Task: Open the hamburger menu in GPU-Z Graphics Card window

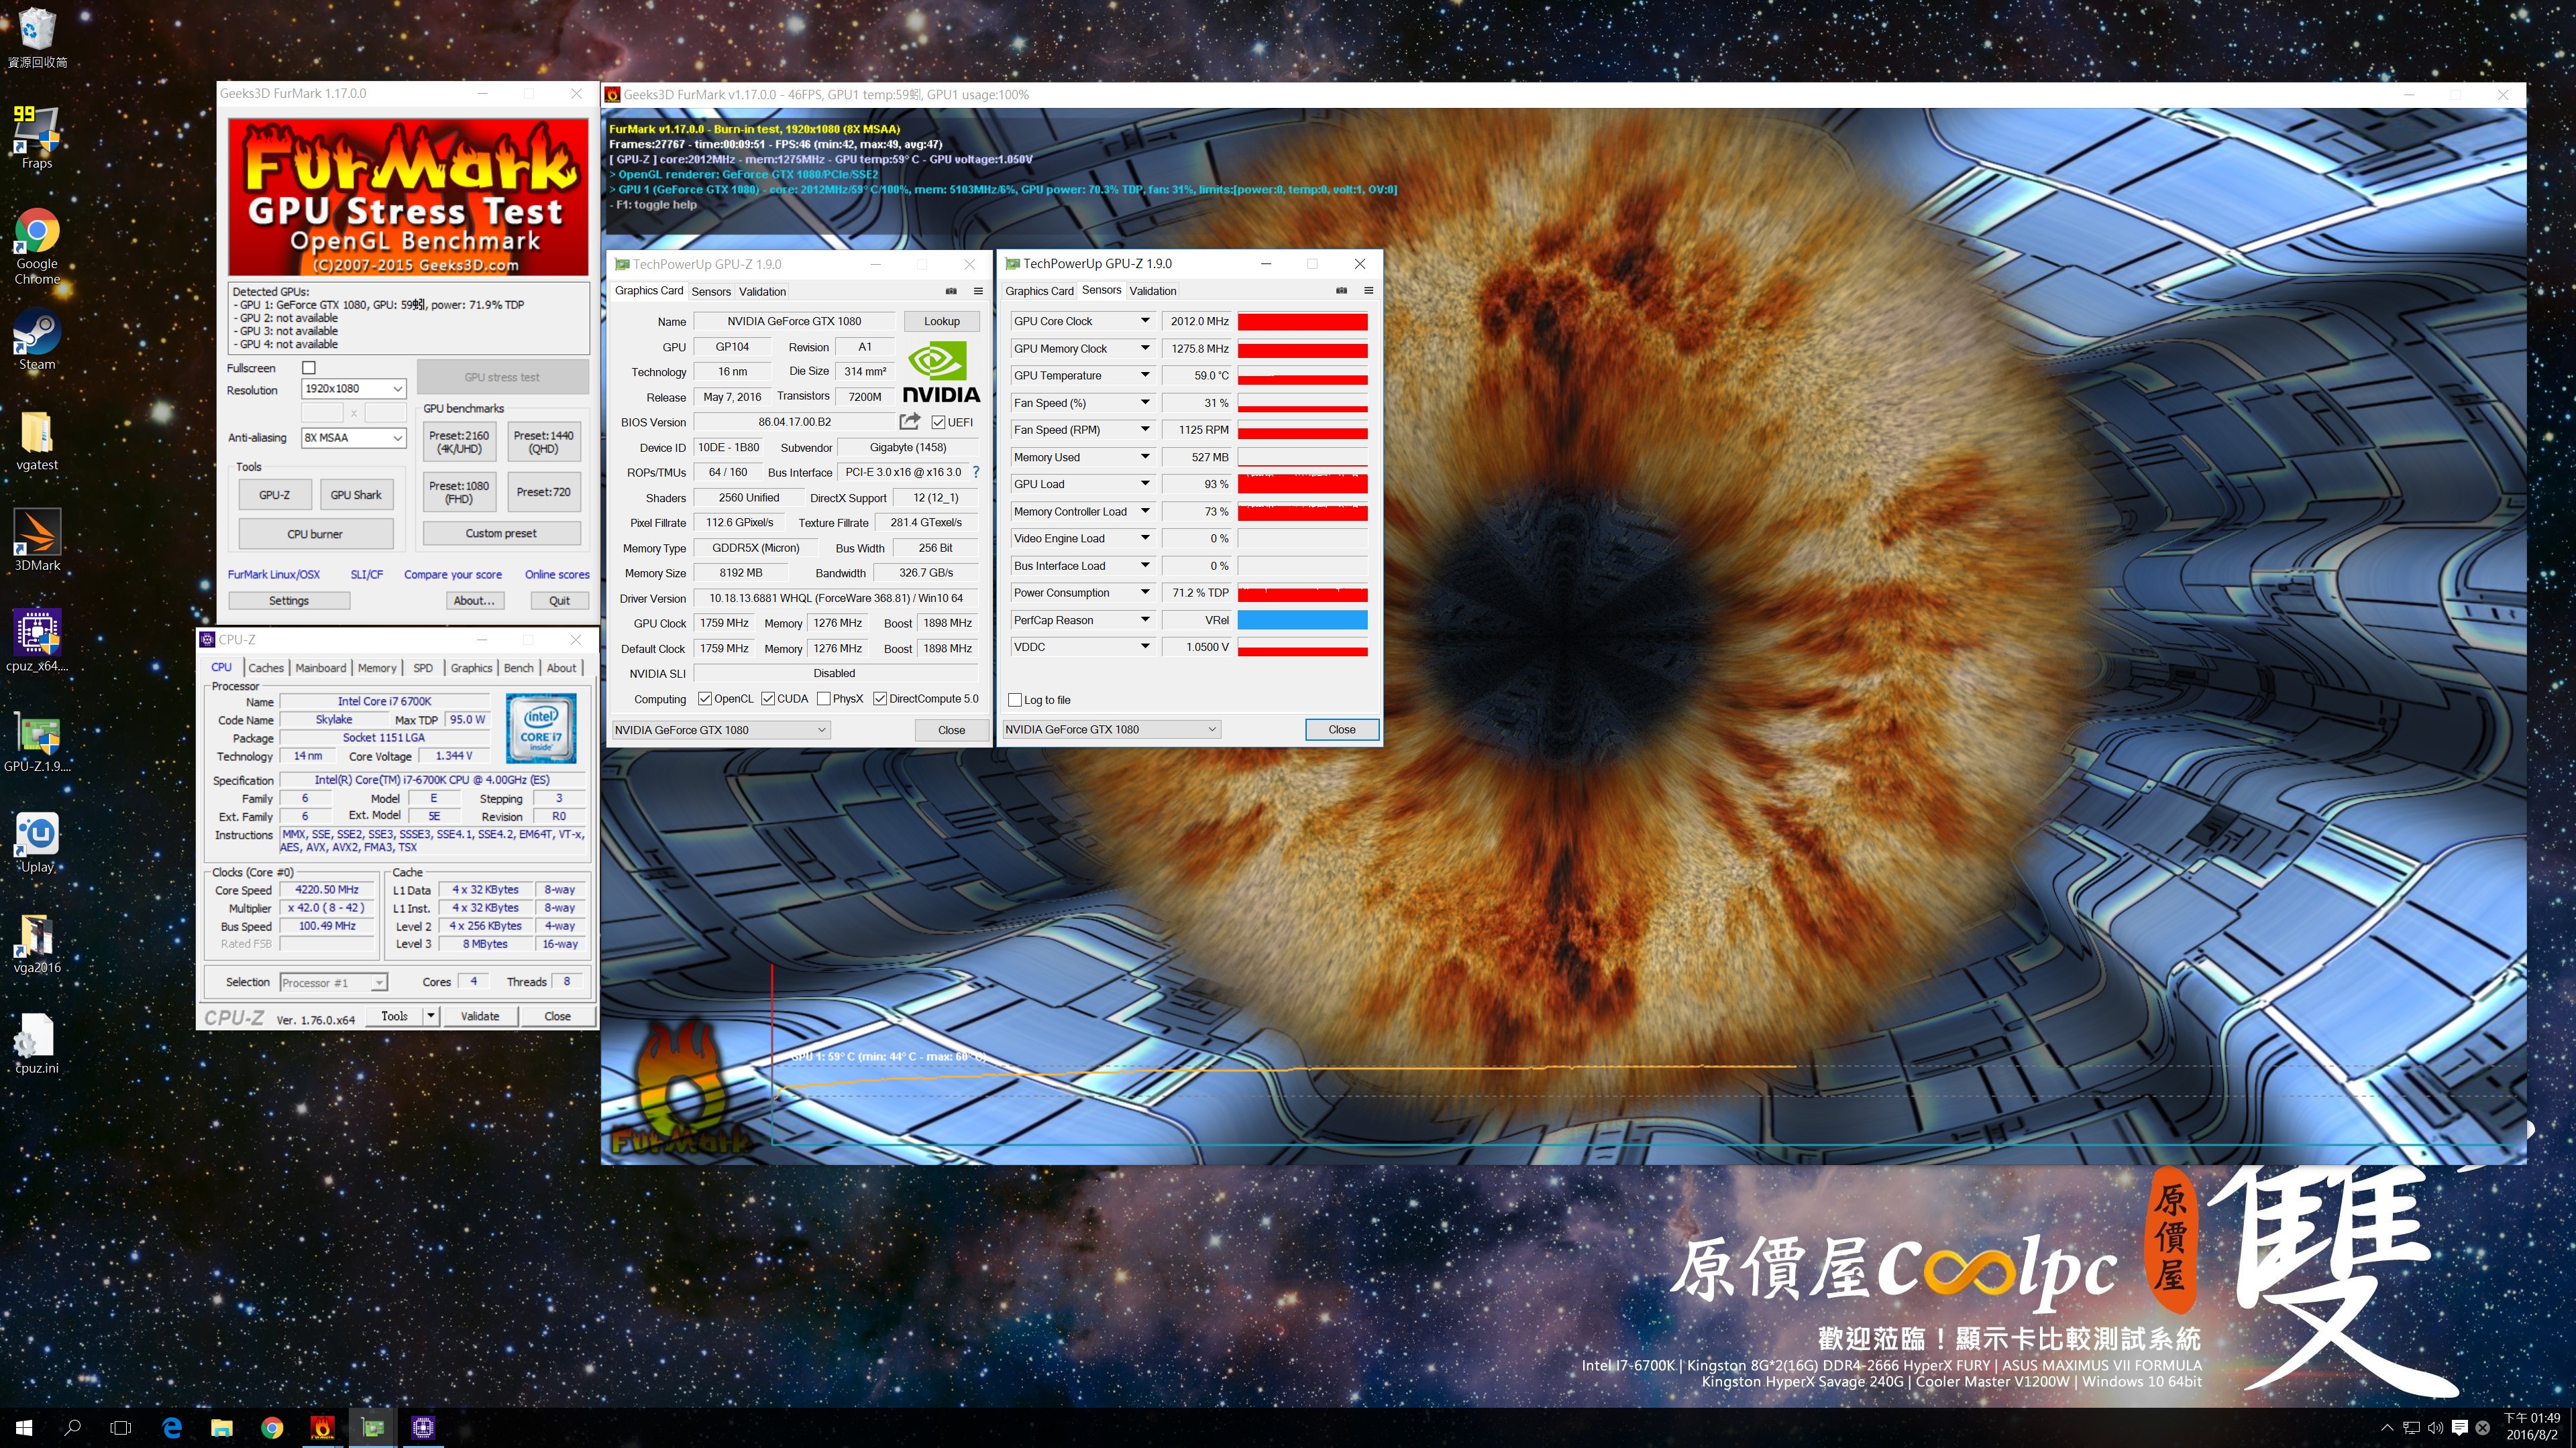Action: (x=978, y=291)
